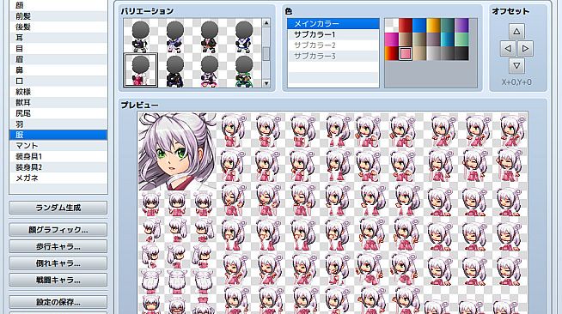Open the 顔グラフィック... export dialog
The width and height of the screenshot is (562, 314).
pyautogui.click(x=58, y=230)
